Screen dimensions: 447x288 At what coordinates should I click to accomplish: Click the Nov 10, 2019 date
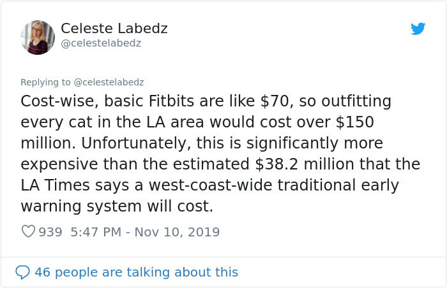177,232
